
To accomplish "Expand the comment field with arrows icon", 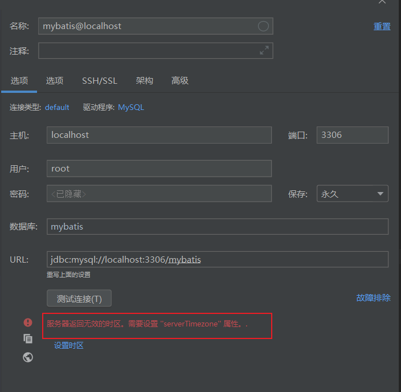I will 264,50.
